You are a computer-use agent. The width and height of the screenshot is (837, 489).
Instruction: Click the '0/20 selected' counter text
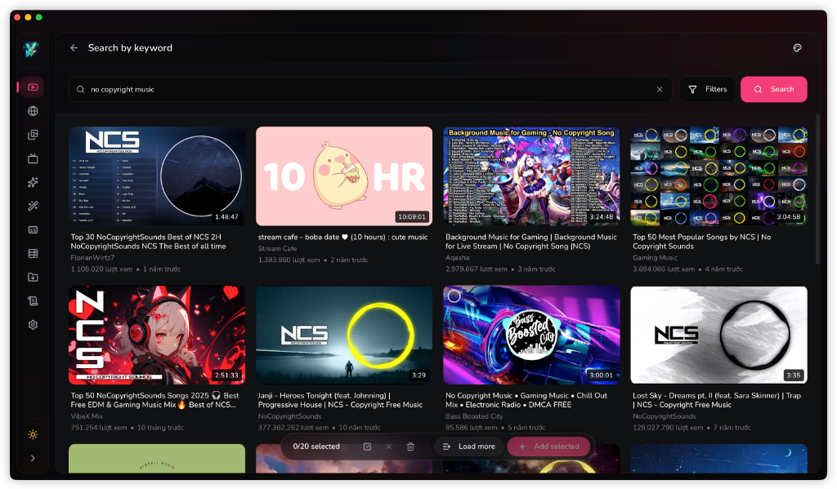point(316,447)
